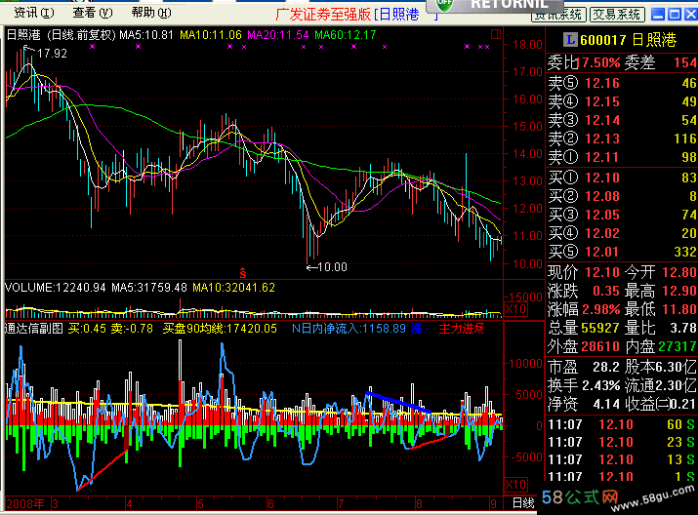The image size is (698, 515).
Task: Click the 卖④ 12.15 order row
Action: [622, 101]
